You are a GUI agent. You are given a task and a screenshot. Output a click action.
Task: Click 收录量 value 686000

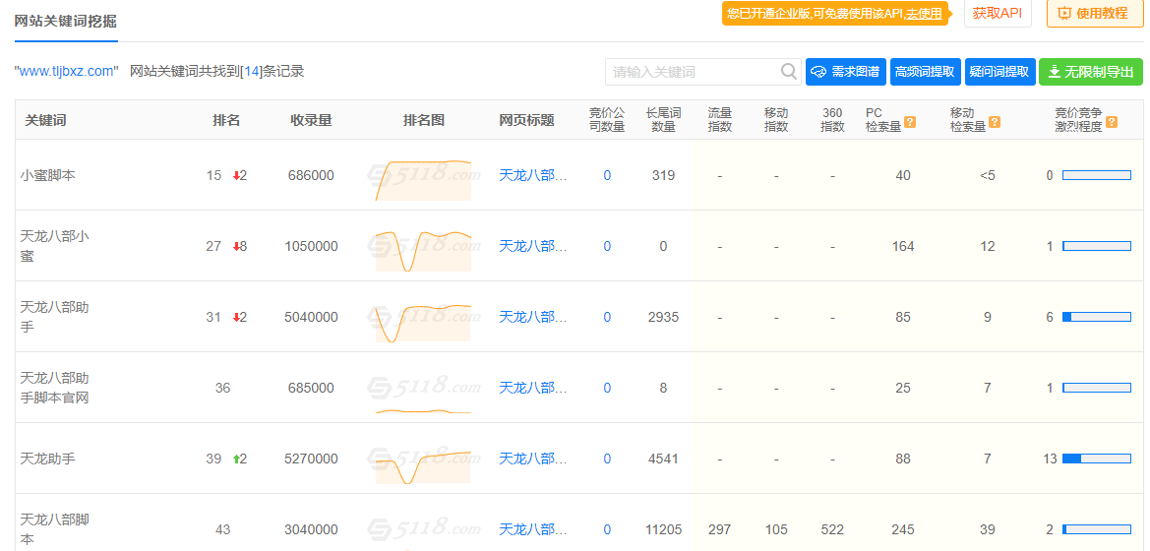point(311,175)
